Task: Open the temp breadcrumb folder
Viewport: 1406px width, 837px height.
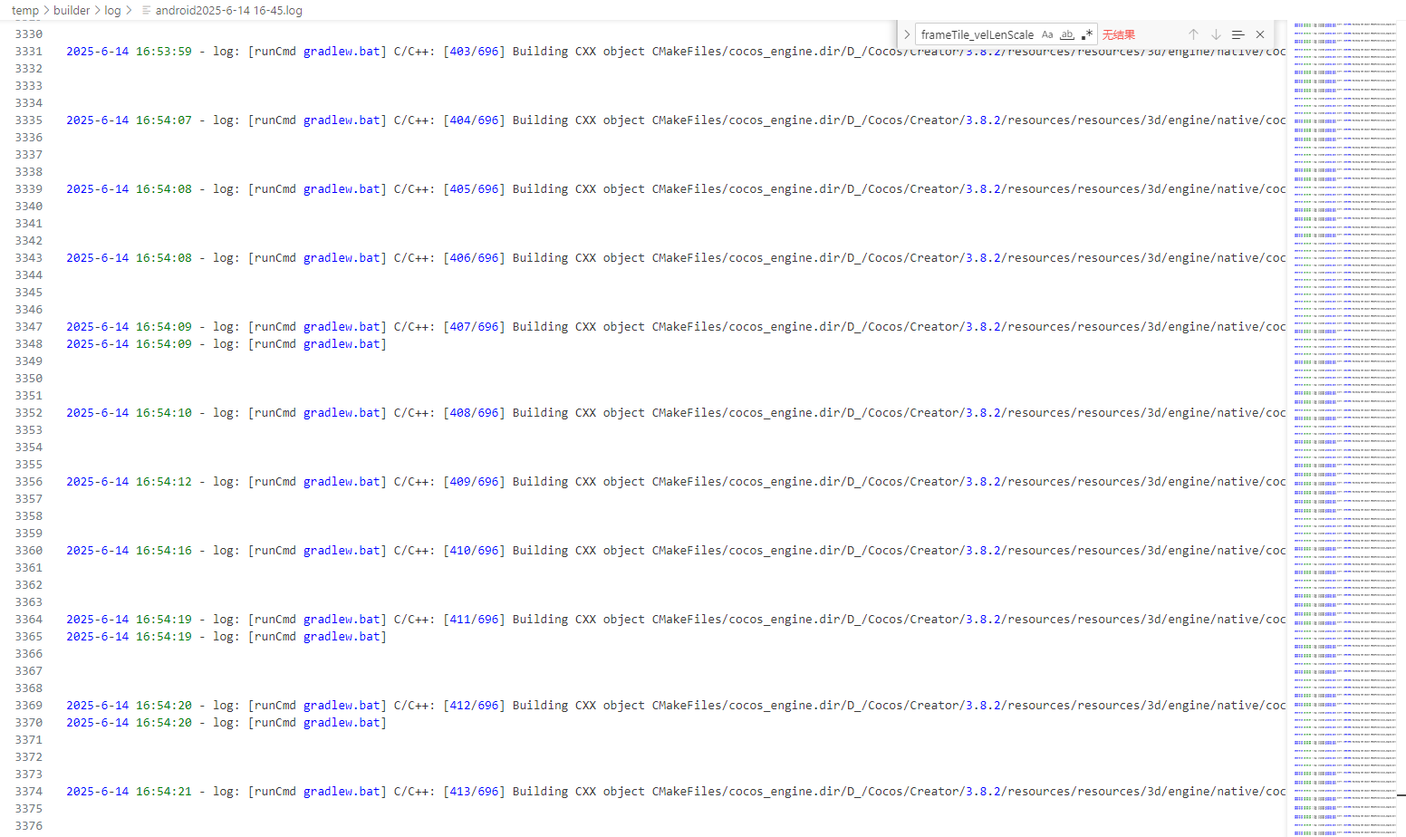Action: coord(25,11)
